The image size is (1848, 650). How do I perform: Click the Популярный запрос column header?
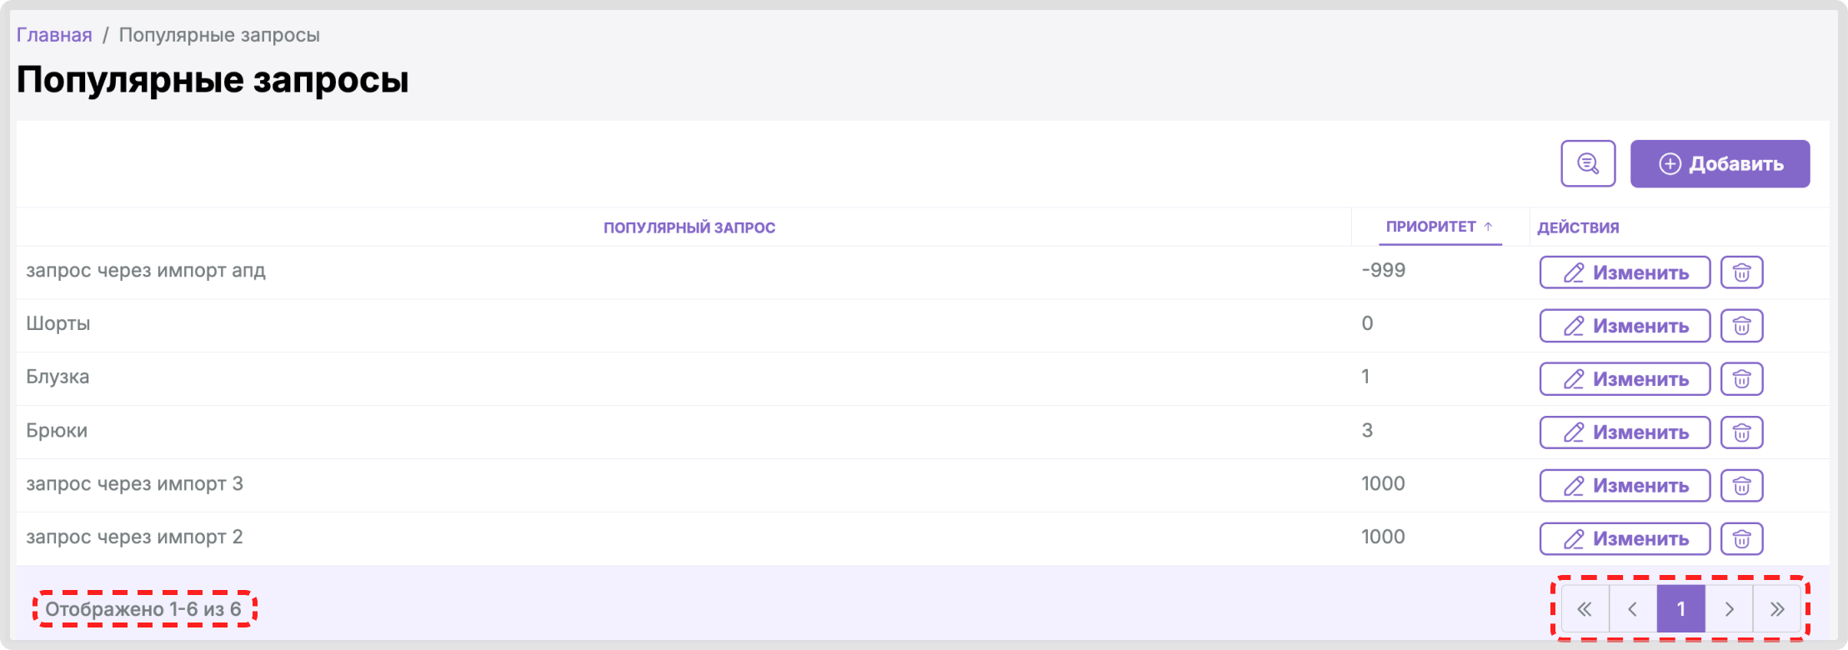tap(689, 227)
